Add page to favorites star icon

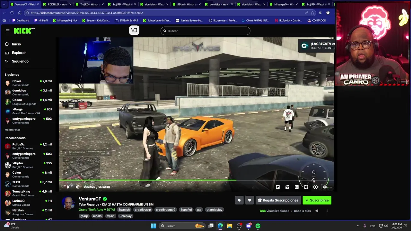pos(313,13)
